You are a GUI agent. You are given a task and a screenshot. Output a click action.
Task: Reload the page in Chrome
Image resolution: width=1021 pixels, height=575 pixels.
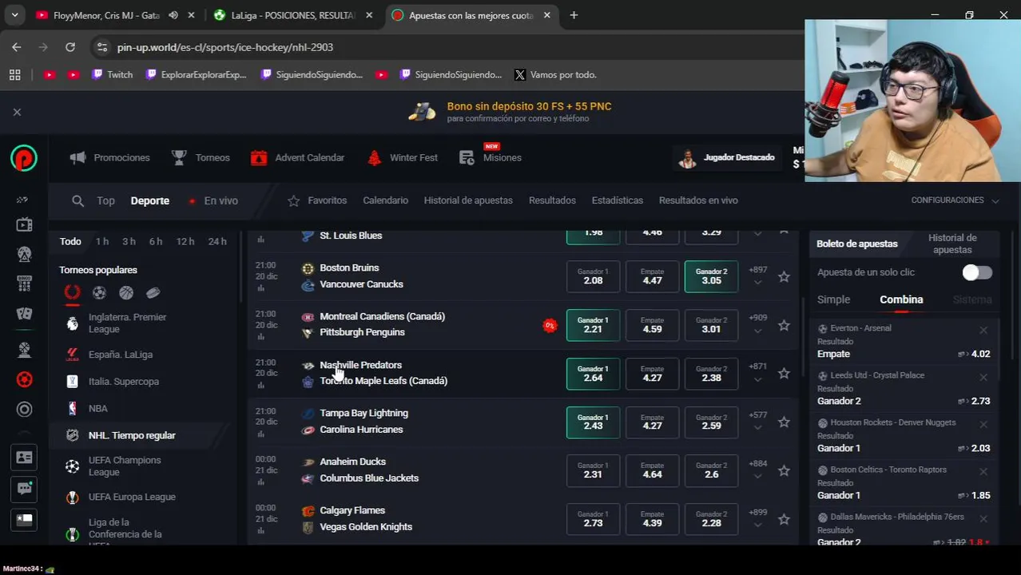click(70, 47)
